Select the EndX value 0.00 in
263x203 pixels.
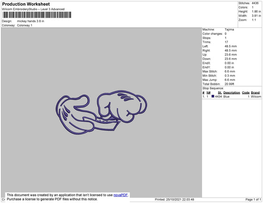(229, 63)
